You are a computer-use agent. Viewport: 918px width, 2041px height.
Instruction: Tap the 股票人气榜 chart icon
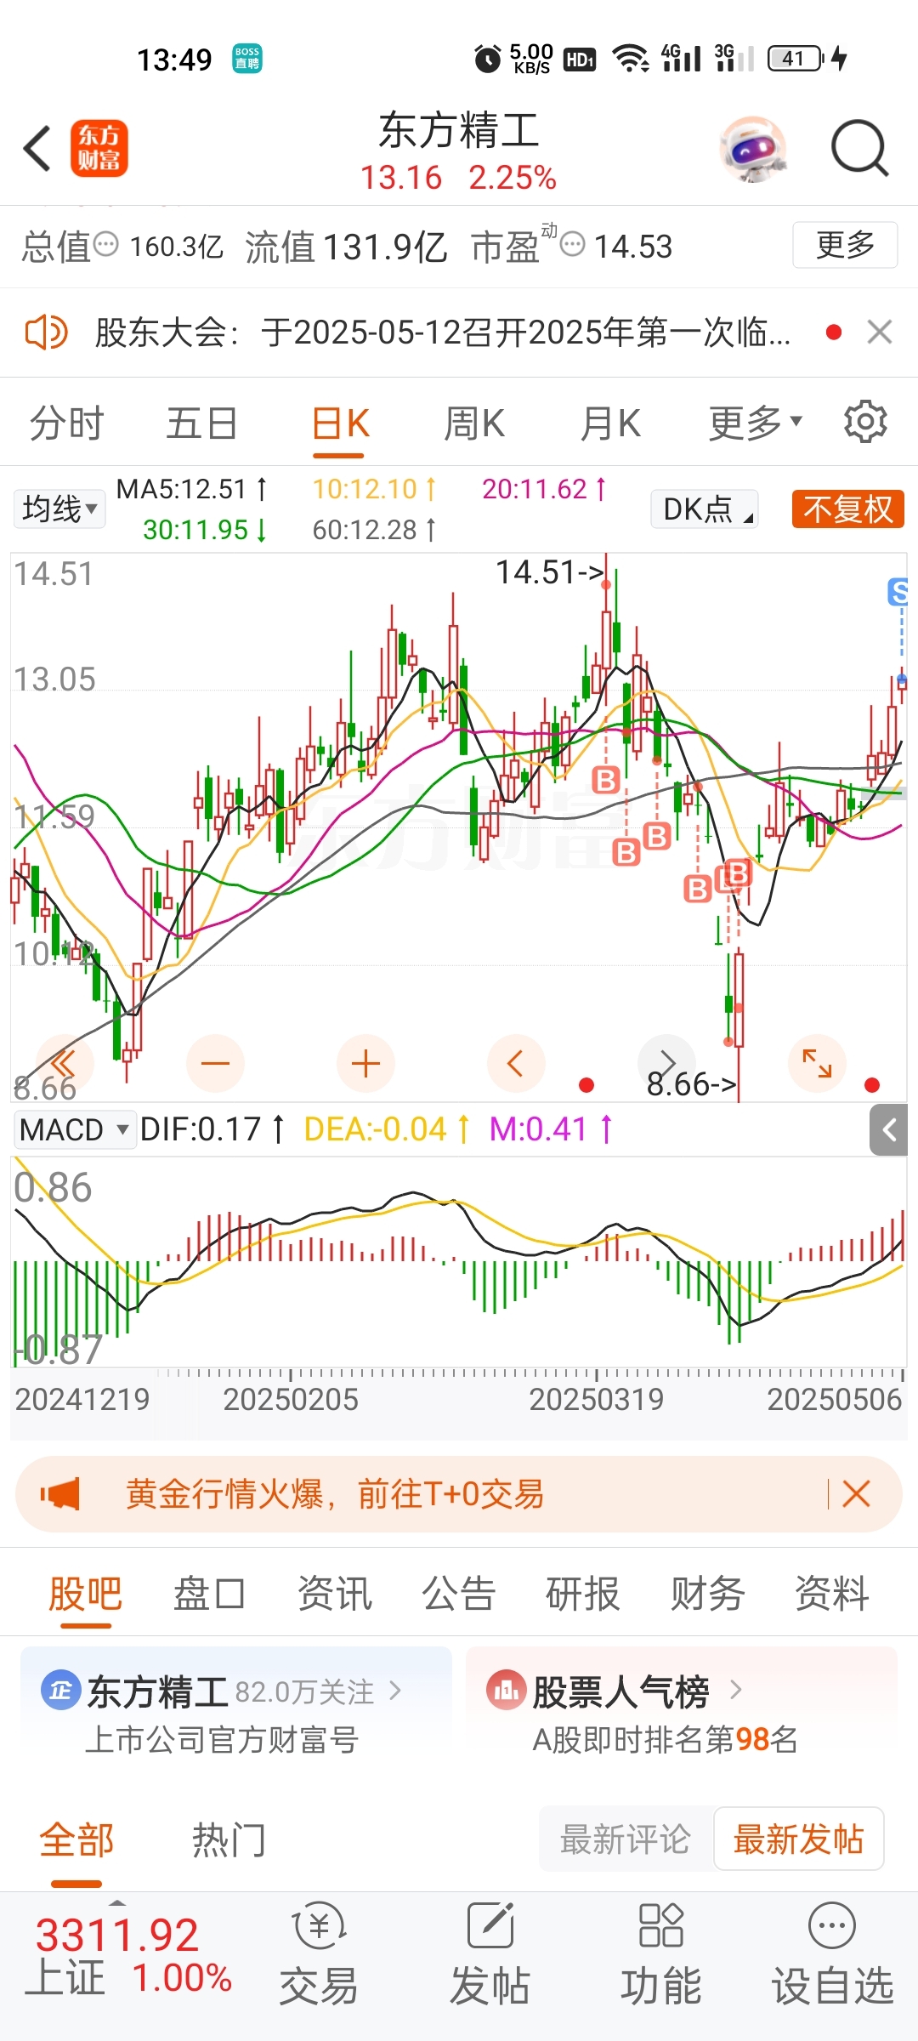click(507, 1691)
